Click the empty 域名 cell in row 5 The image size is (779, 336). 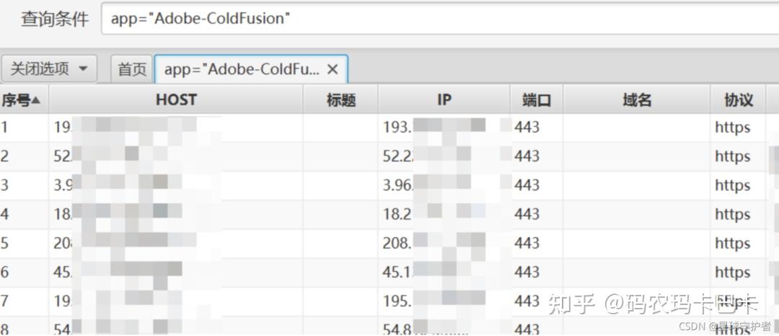(636, 243)
